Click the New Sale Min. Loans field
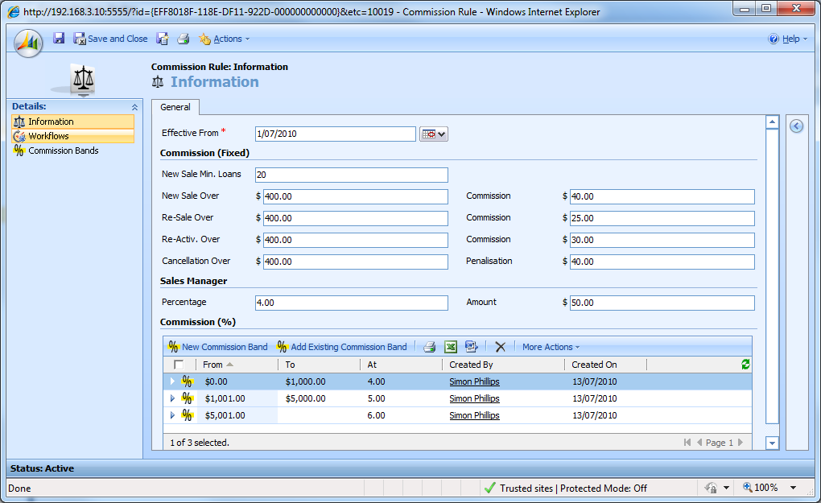821x503 pixels. pyautogui.click(x=351, y=175)
